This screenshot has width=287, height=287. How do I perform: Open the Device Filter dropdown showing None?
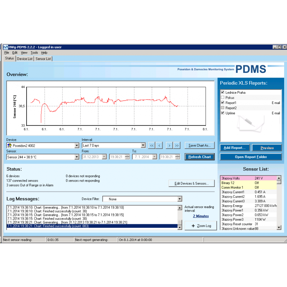(179, 199)
